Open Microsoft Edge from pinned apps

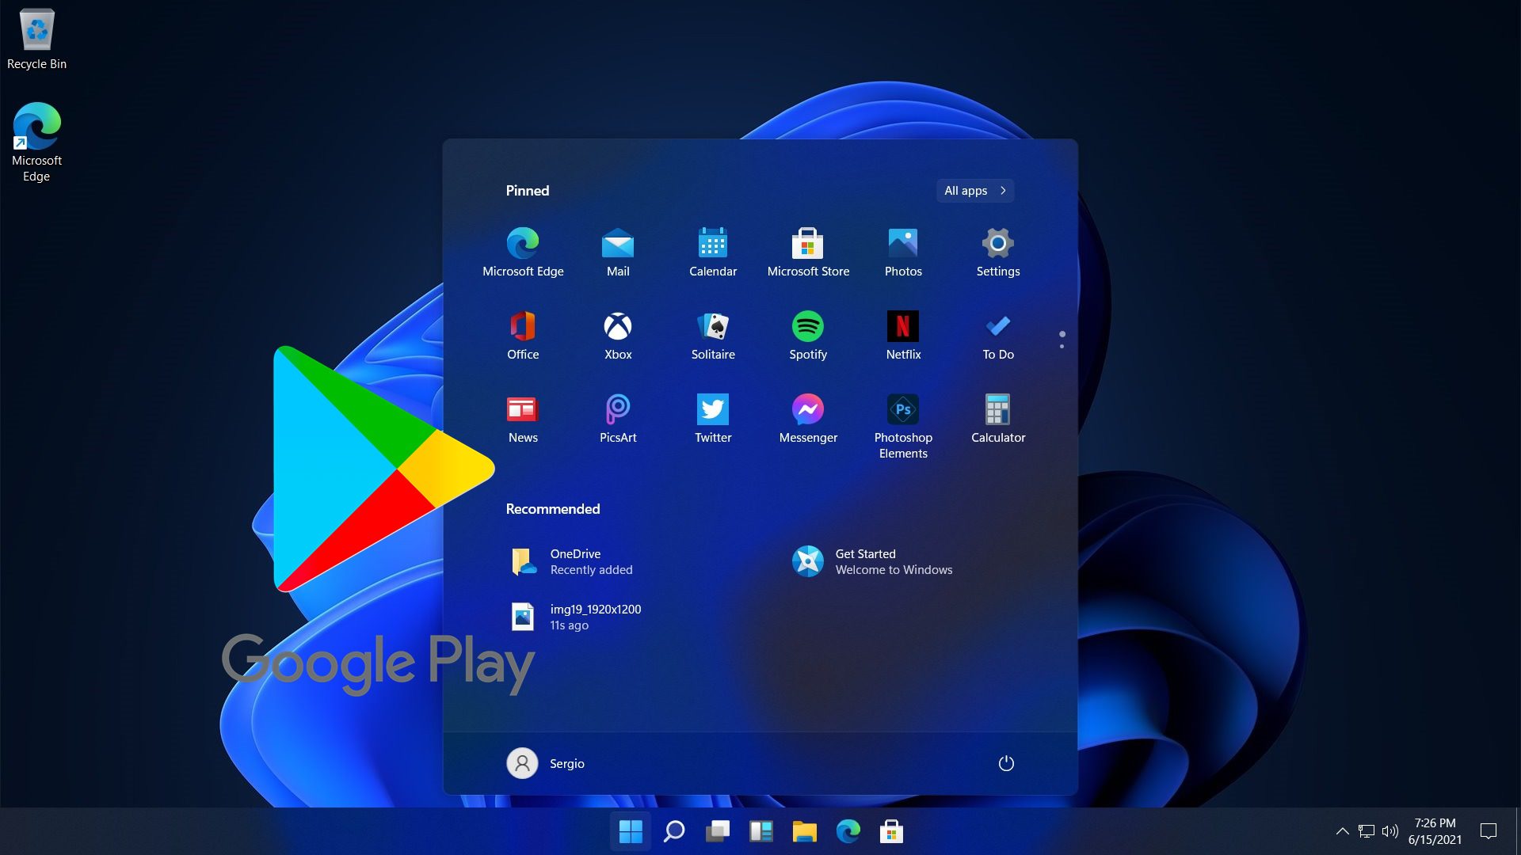[x=523, y=252]
